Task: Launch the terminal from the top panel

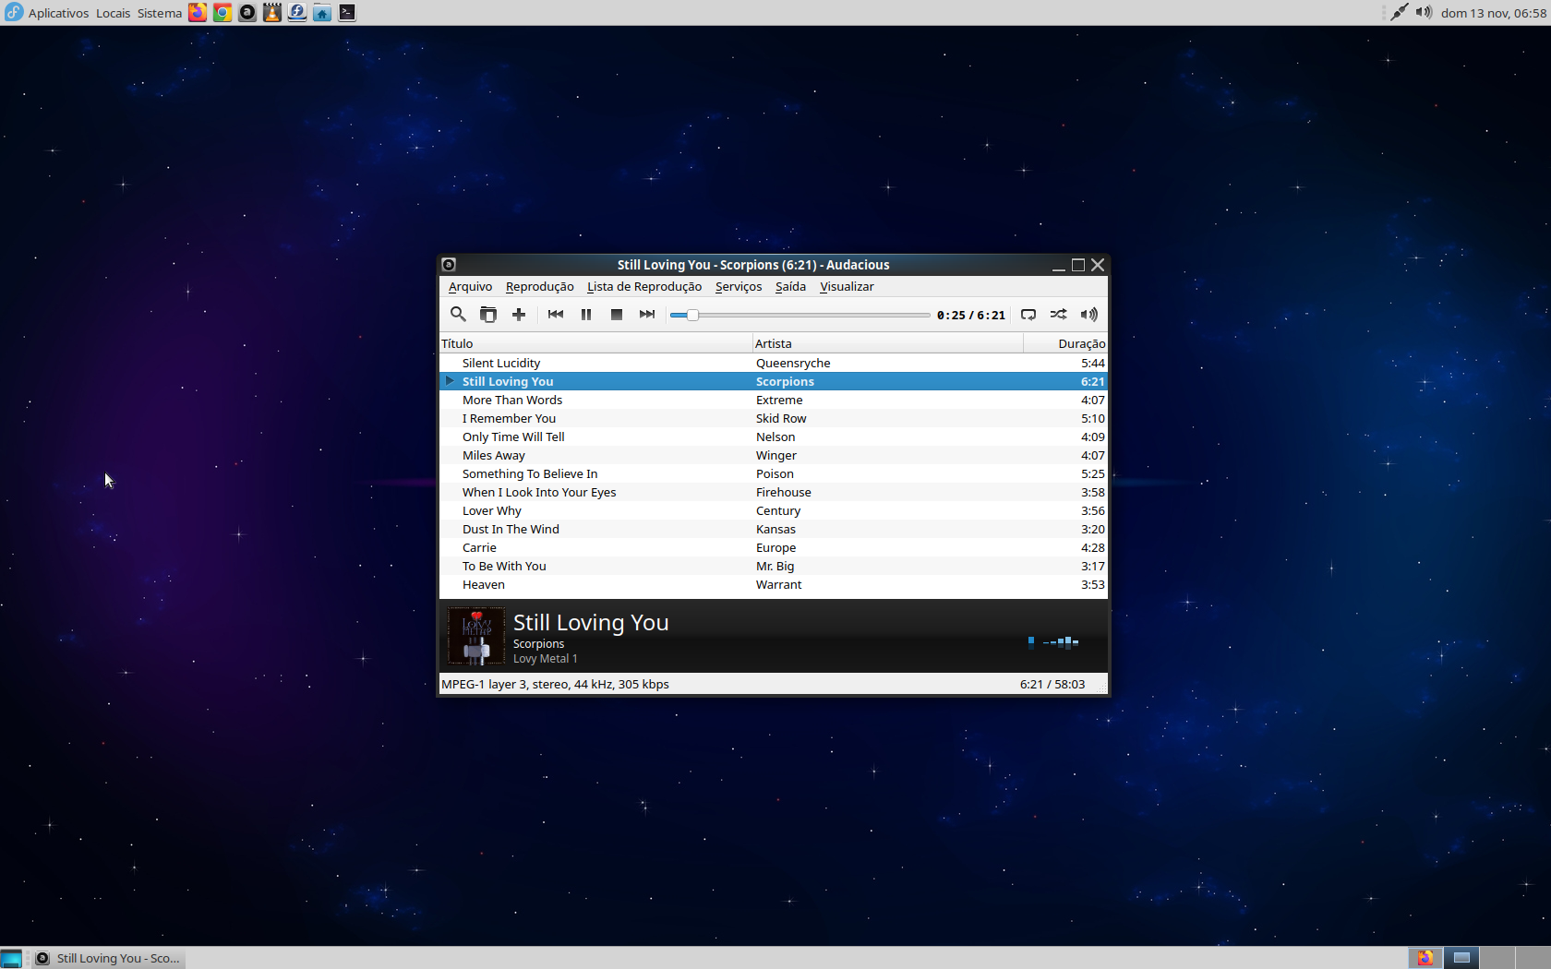Action: pos(347,13)
